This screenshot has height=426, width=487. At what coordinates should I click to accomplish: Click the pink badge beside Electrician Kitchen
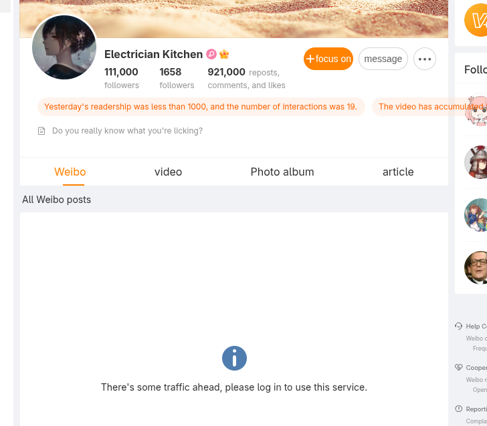[x=211, y=55]
